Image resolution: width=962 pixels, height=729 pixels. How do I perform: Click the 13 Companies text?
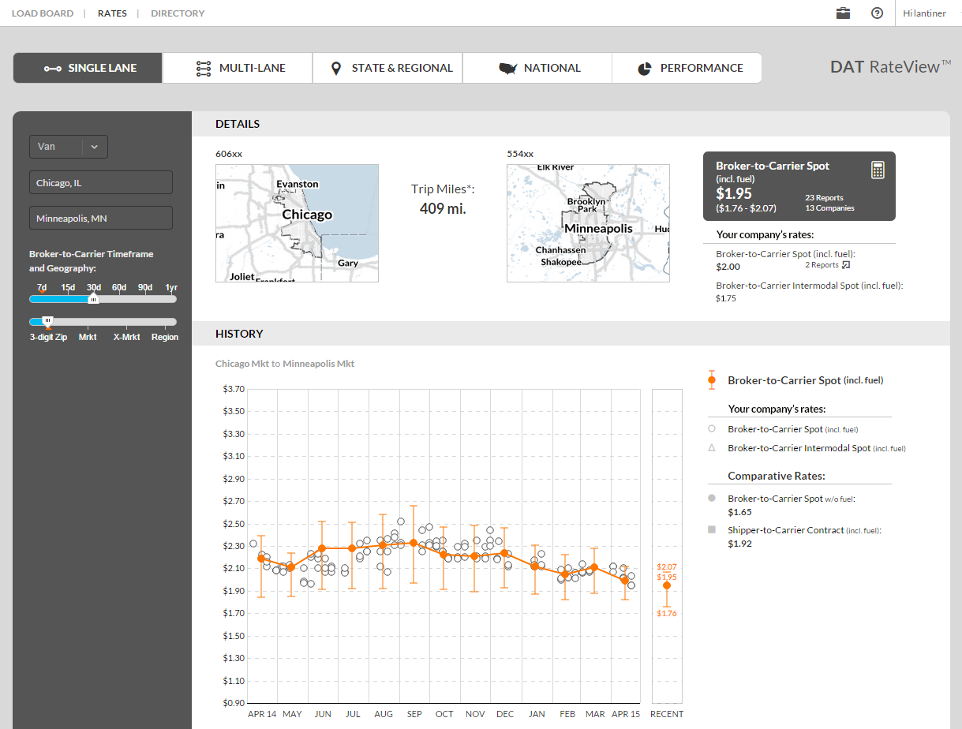click(x=829, y=208)
